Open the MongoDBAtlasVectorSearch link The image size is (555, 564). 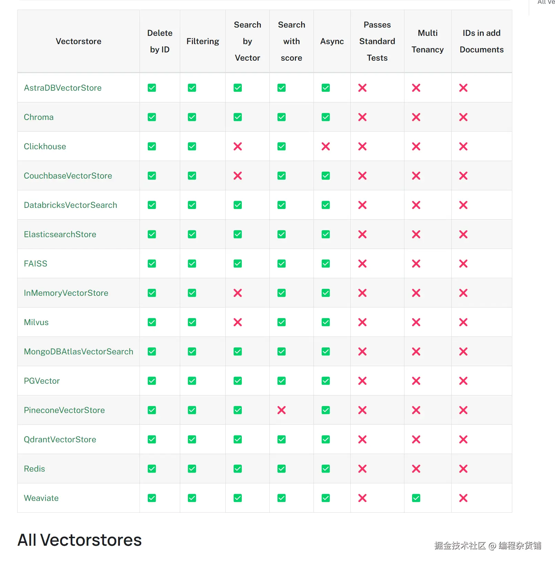pos(79,352)
